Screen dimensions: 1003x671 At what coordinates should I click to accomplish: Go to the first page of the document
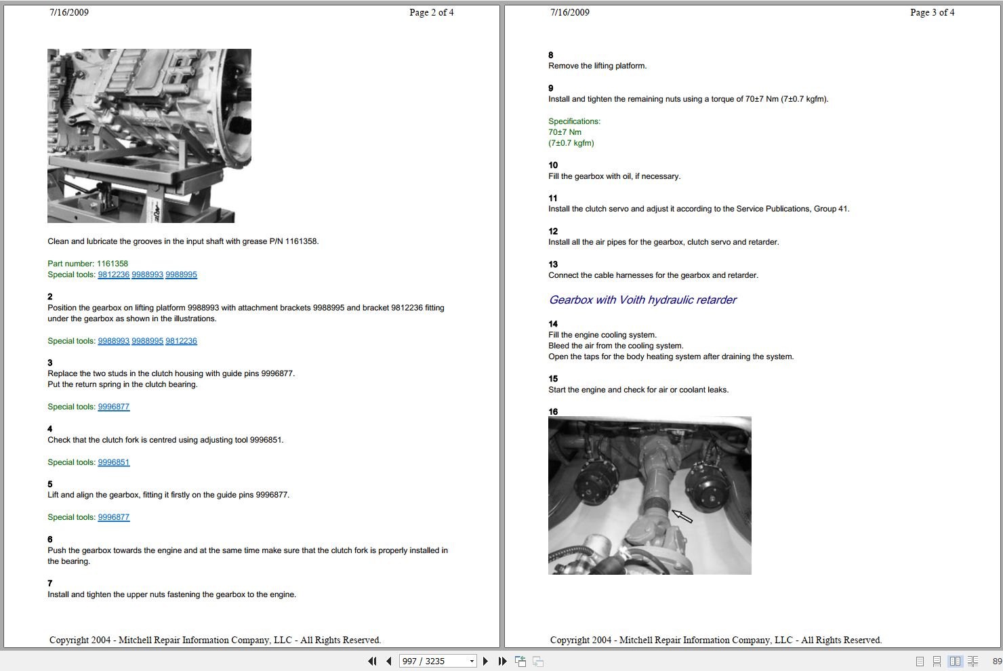click(372, 661)
